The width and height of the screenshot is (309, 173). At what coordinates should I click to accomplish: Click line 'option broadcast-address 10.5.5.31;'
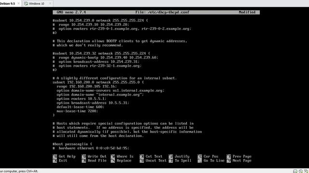click(93, 103)
